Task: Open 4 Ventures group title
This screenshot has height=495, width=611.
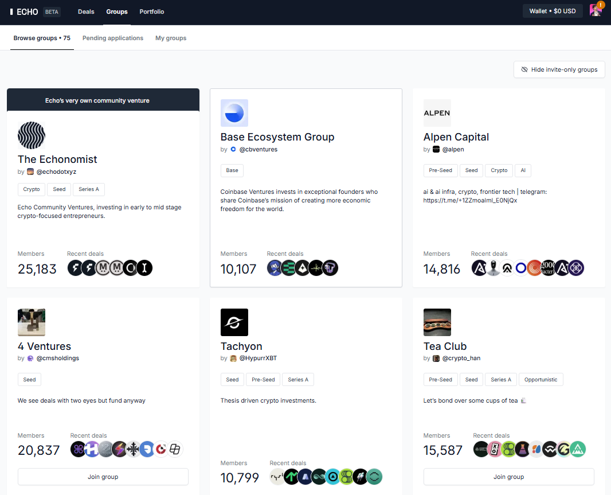Action: click(x=45, y=346)
